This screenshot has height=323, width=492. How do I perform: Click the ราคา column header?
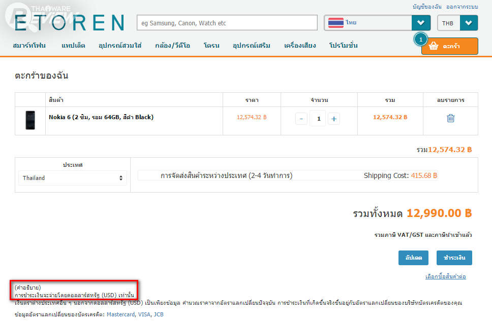pyautogui.click(x=252, y=100)
